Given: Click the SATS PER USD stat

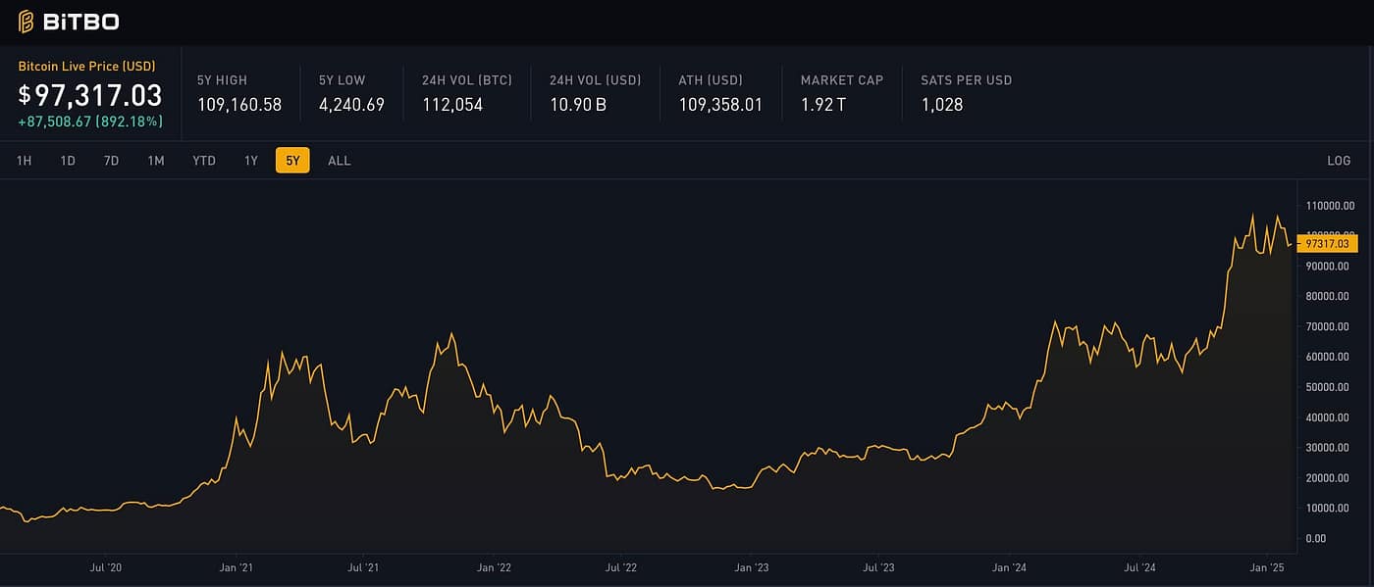Looking at the screenshot, I should click(x=965, y=93).
